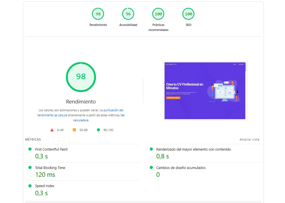285x203 pixels.
Task: Click the 'Rendimiento' heading under large gauge
Action: coord(81,101)
